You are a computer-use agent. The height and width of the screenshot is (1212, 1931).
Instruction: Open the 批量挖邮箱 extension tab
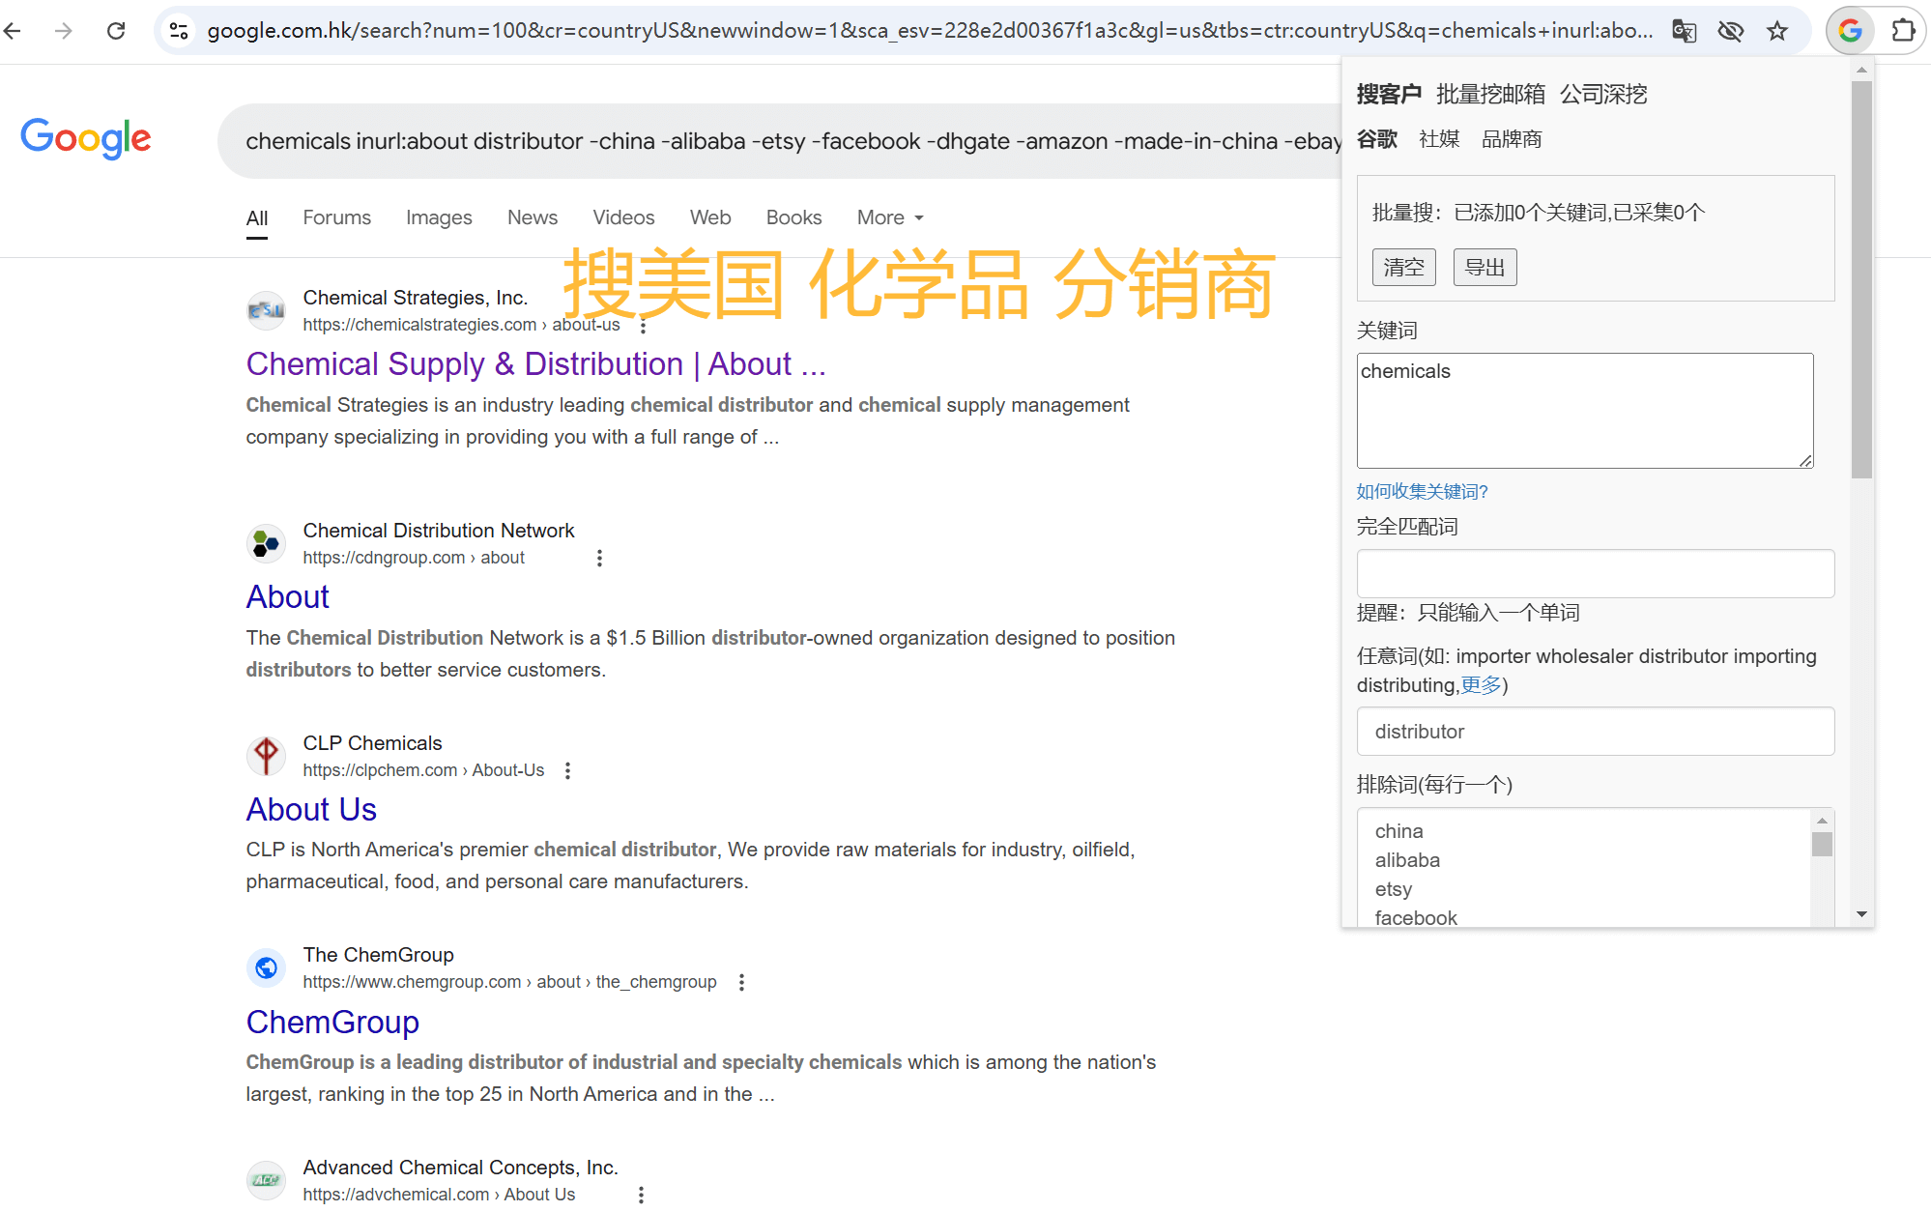[1490, 94]
